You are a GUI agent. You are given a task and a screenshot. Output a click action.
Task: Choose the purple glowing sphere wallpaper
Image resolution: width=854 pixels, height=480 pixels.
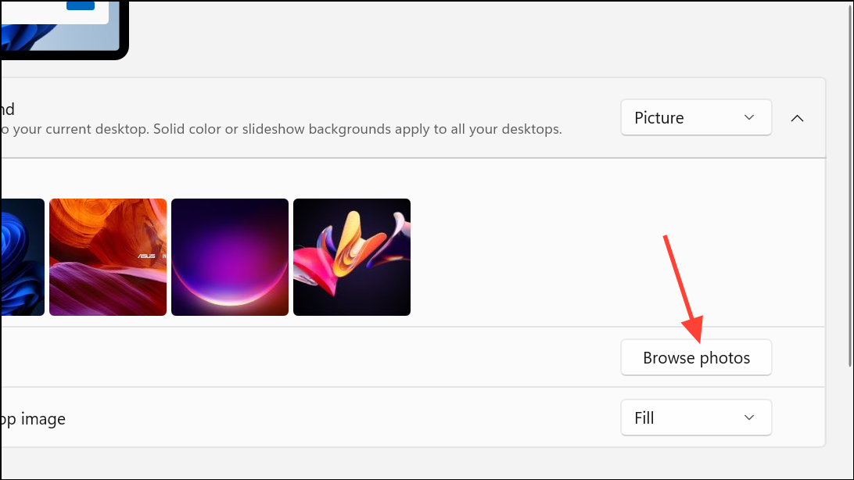coord(230,257)
